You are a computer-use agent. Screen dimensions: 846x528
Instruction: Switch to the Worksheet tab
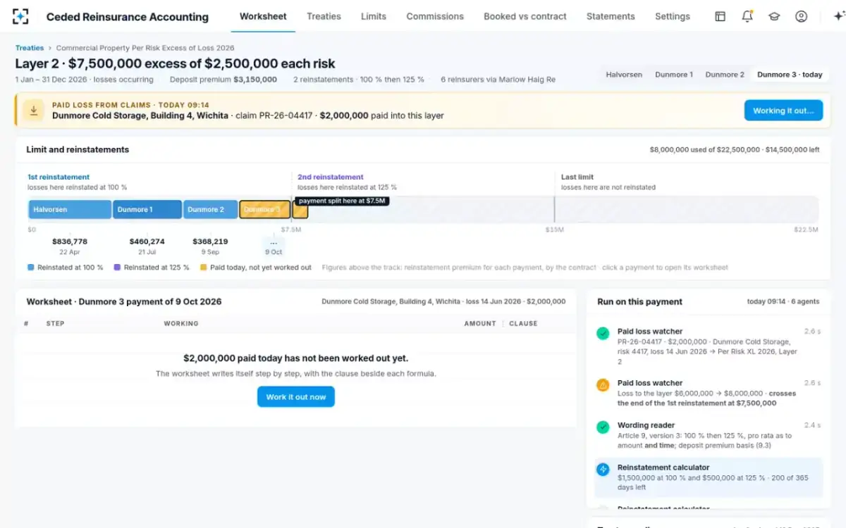(263, 16)
